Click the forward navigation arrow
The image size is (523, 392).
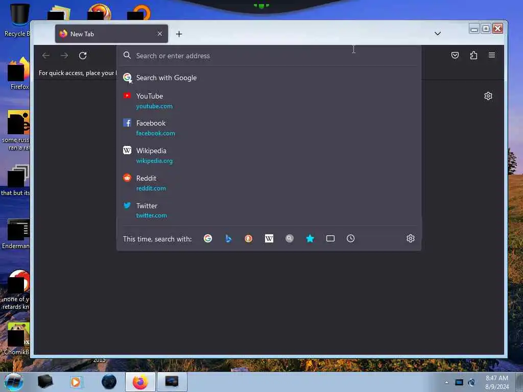pyautogui.click(x=64, y=55)
